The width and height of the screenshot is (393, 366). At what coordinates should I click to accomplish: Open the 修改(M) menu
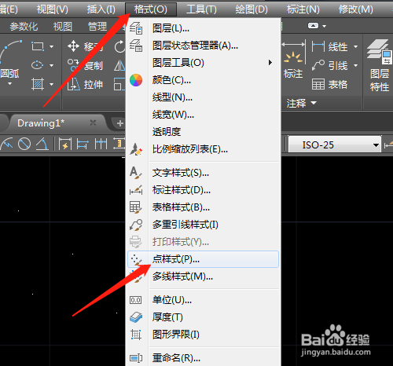click(355, 9)
